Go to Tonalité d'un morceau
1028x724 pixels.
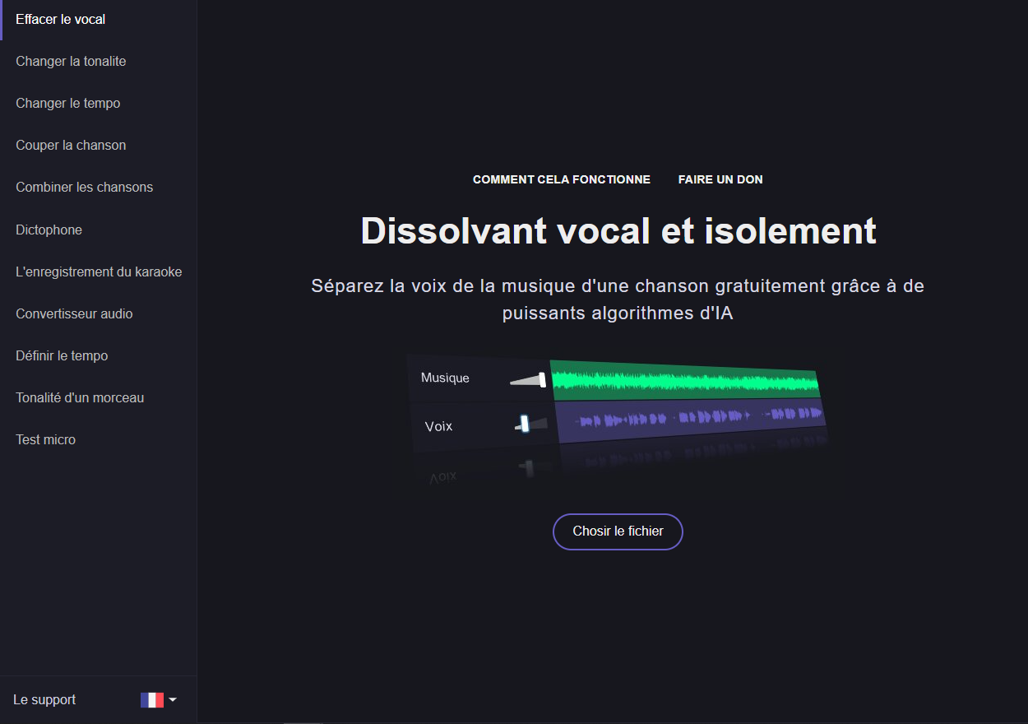point(80,398)
